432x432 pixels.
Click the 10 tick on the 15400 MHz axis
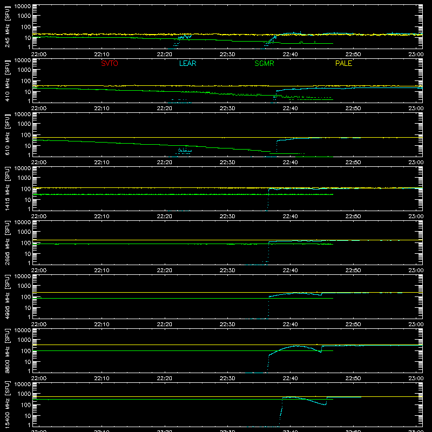pos(28,416)
